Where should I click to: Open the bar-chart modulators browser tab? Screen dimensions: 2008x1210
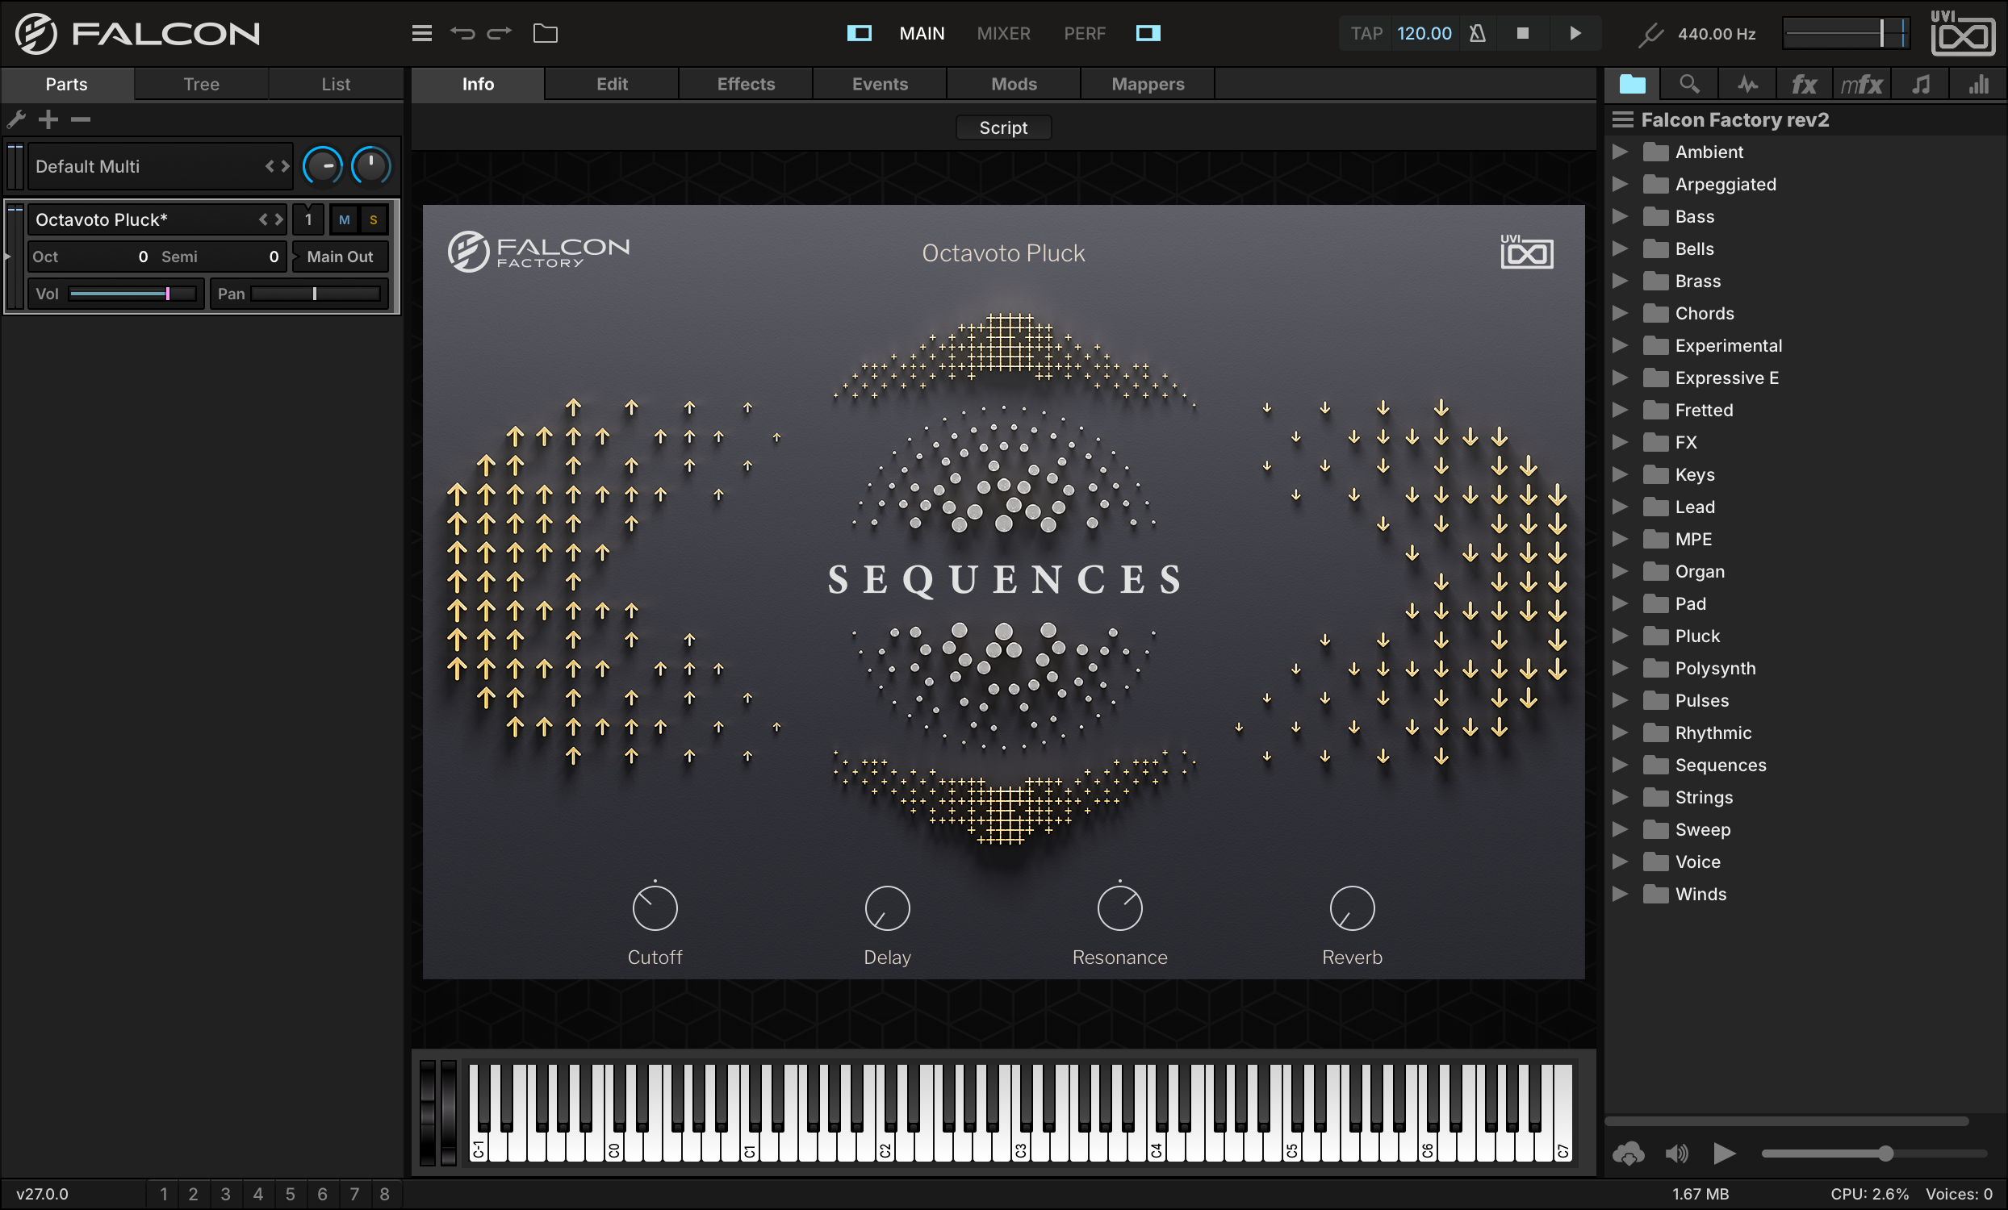click(x=1978, y=84)
